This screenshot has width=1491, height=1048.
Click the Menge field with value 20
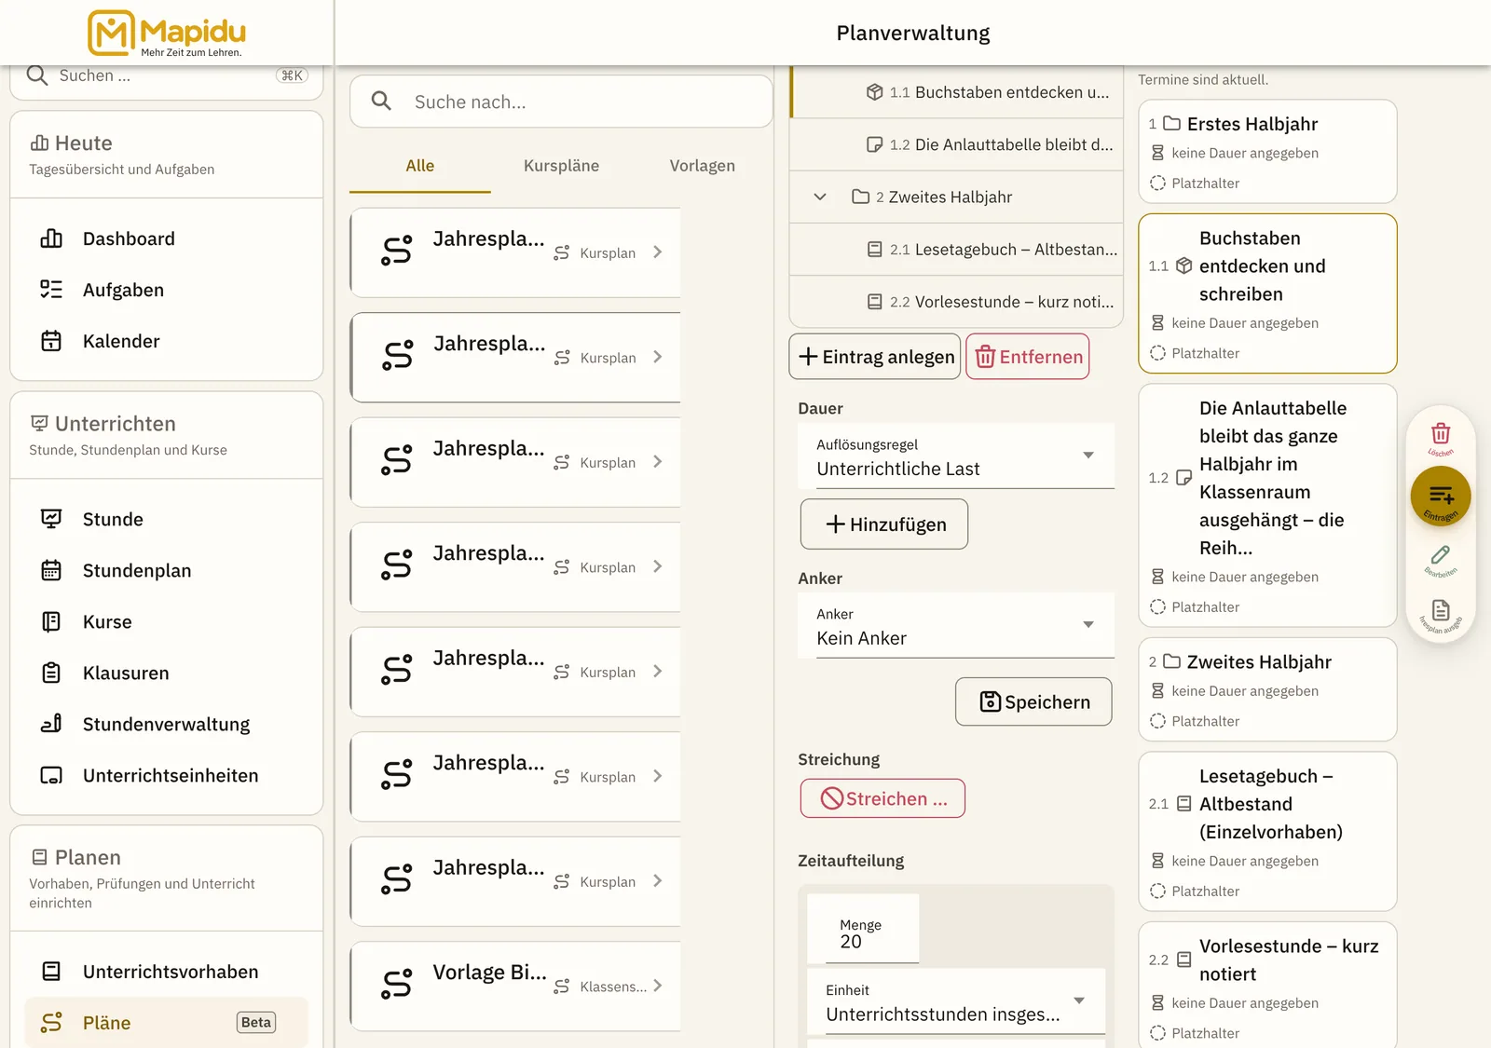863,930
